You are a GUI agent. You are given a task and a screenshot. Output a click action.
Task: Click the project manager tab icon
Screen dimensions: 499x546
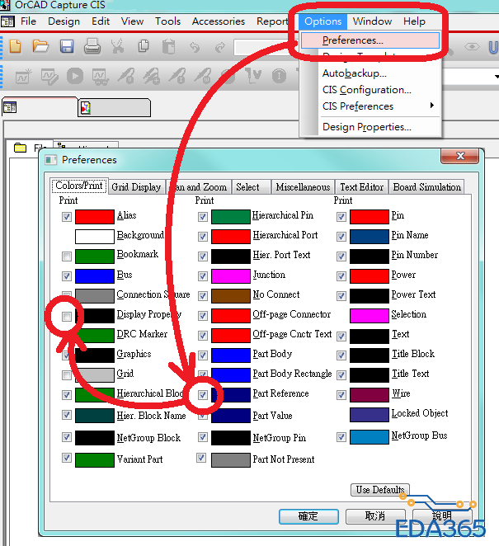click(10, 107)
